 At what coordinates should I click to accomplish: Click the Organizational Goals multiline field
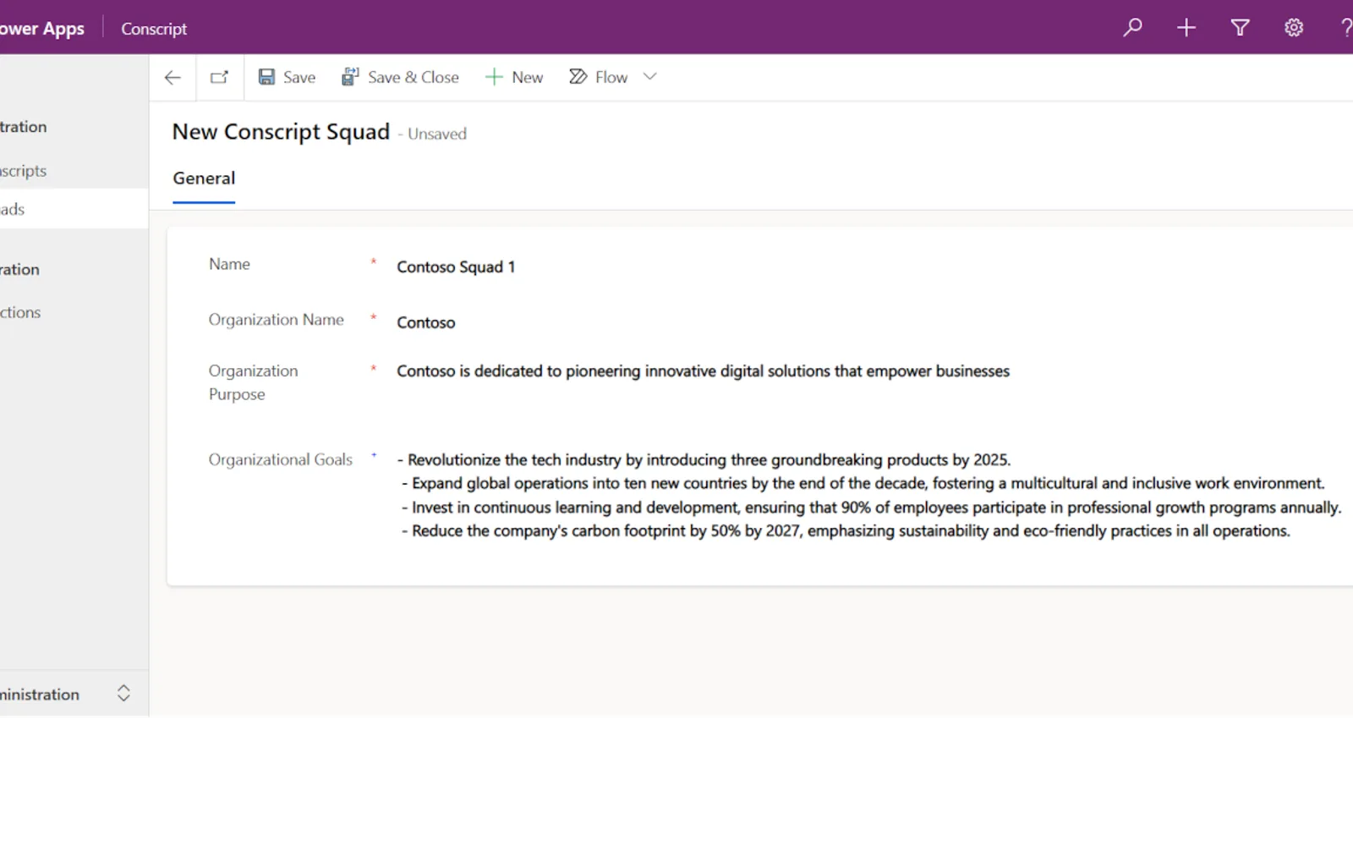coord(871,496)
